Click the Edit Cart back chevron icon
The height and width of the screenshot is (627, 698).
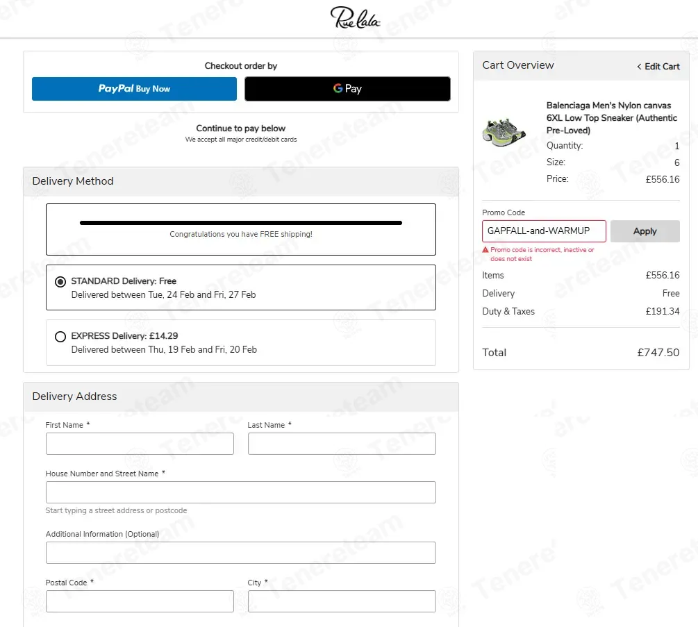pyautogui.click(x=639, y=66)
